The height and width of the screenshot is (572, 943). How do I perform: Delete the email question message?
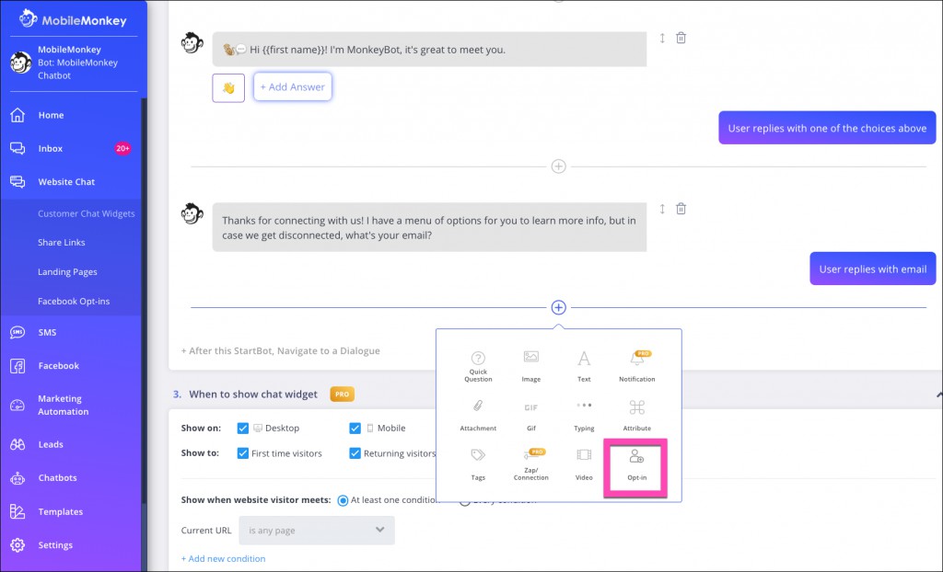click(x=681, y=209)
